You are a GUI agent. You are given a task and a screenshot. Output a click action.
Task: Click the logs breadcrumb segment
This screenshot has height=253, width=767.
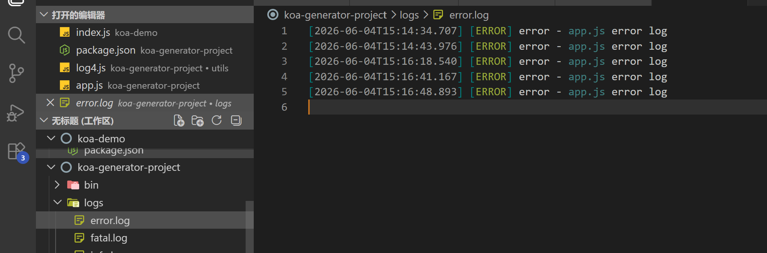[x=409, y=15]
